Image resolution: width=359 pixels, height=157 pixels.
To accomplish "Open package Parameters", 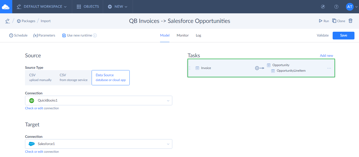I will point(44,35).
